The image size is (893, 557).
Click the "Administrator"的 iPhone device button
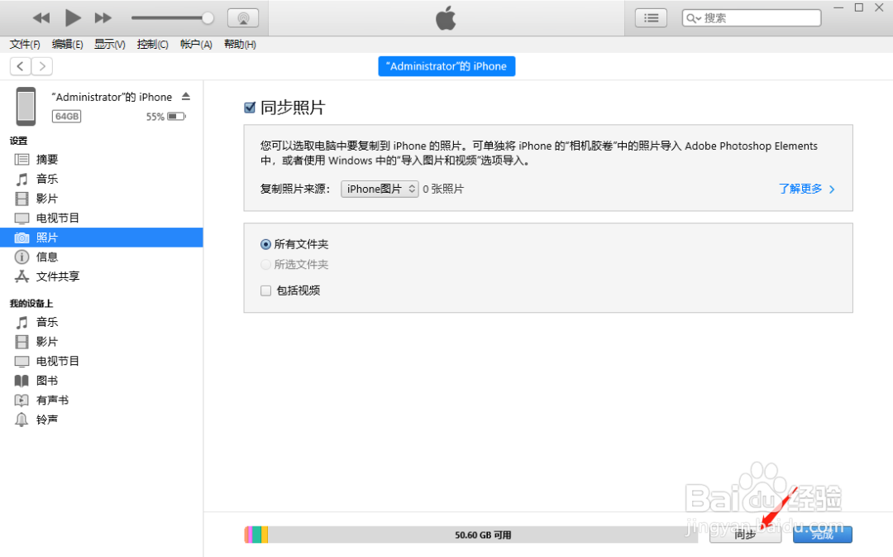point(446,66)
